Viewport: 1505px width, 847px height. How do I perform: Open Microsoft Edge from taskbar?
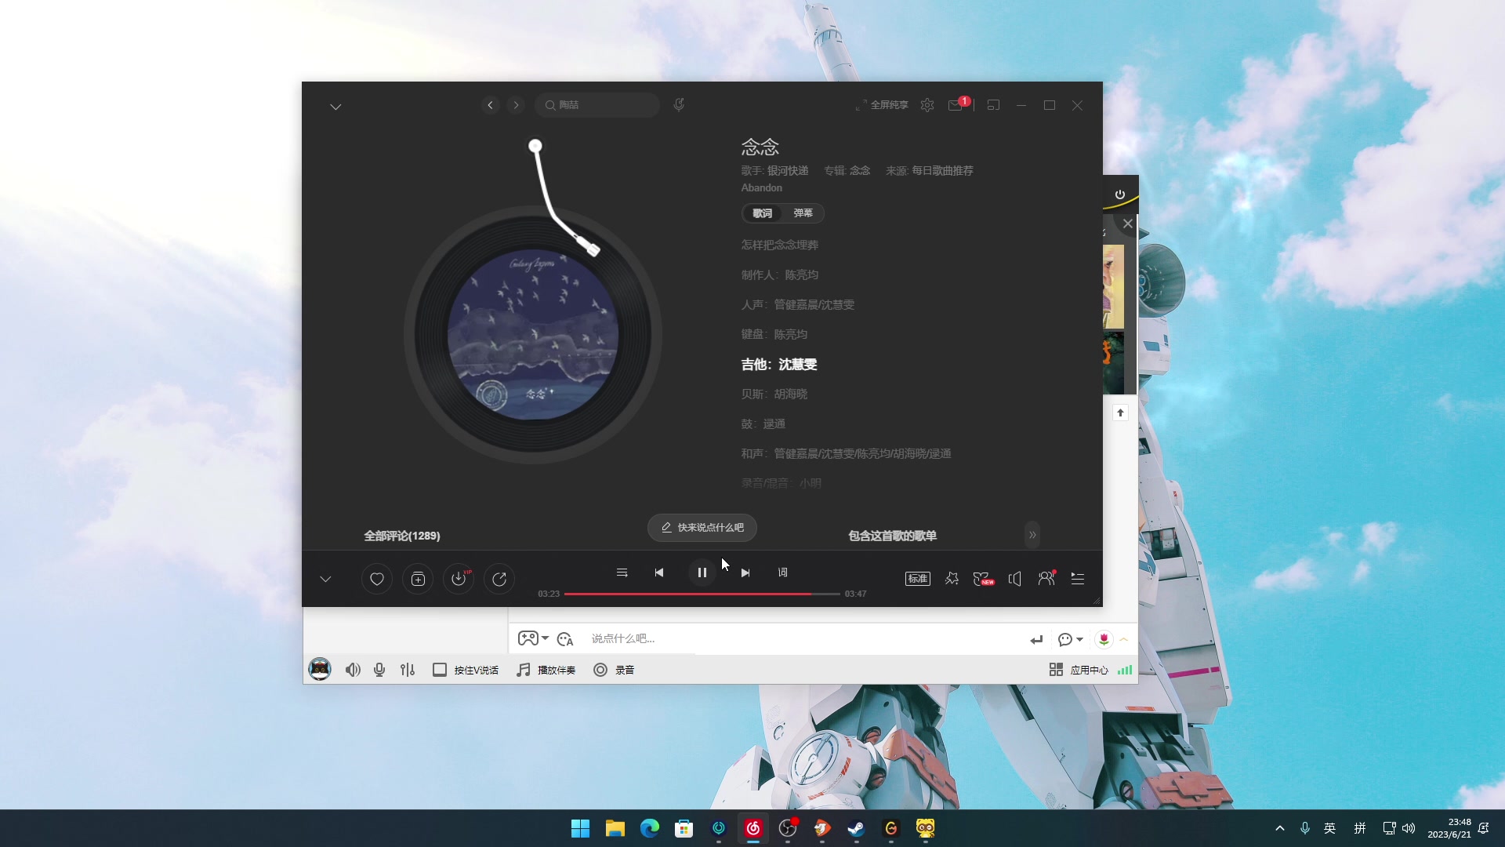[650, 828]
